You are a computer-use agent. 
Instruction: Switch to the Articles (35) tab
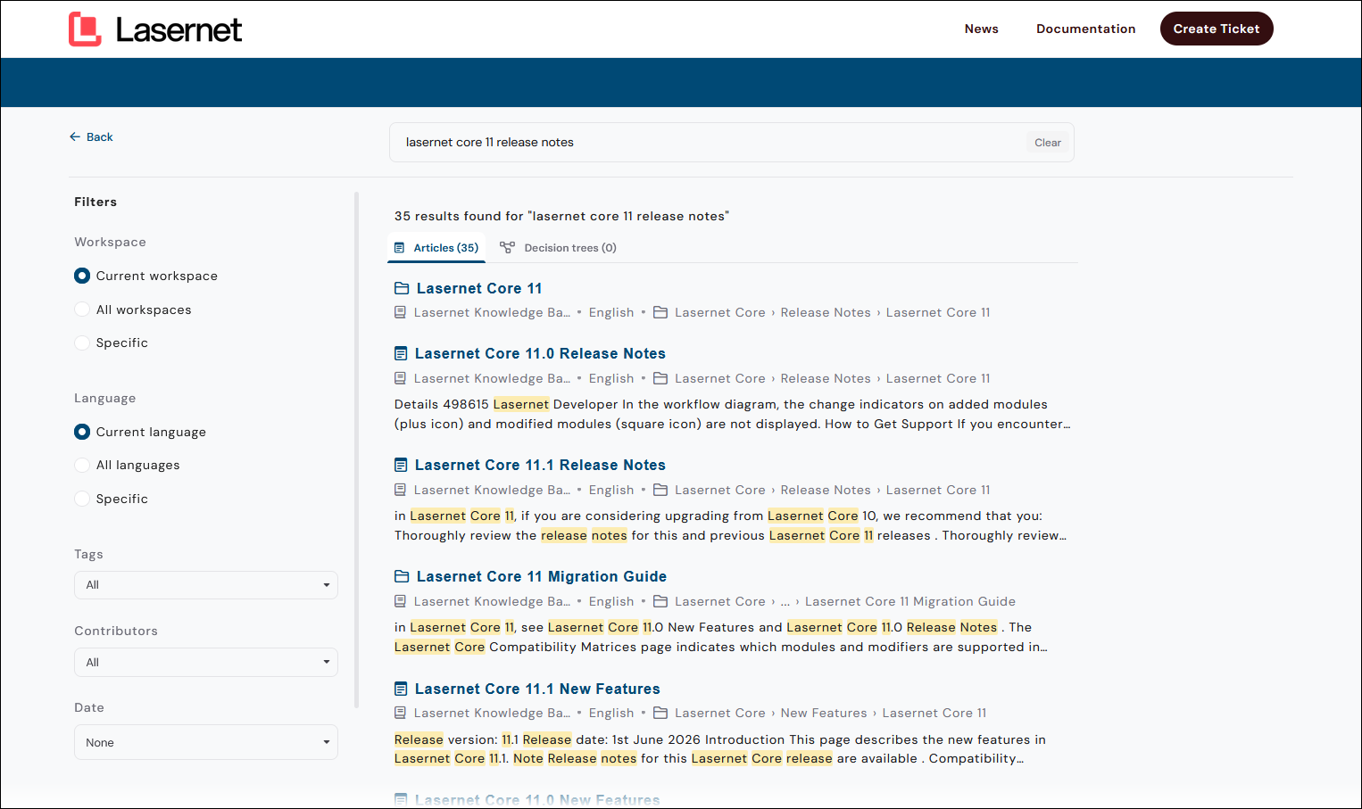pos(436,248)
